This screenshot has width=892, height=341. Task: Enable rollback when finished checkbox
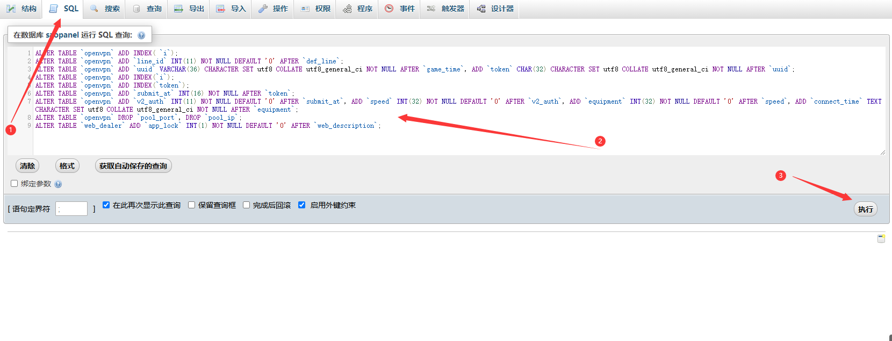pos(246,205)
